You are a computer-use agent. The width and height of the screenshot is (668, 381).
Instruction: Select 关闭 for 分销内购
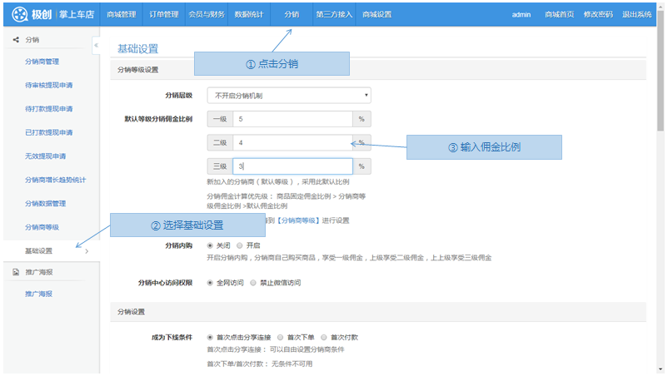click(209, 245)
